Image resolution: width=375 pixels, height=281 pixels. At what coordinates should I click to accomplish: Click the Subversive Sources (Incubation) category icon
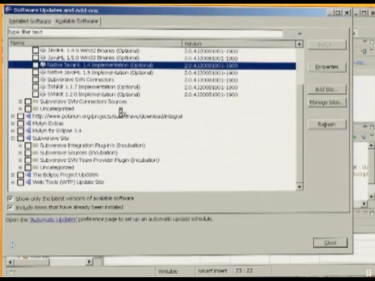click(x=36, y=153)
